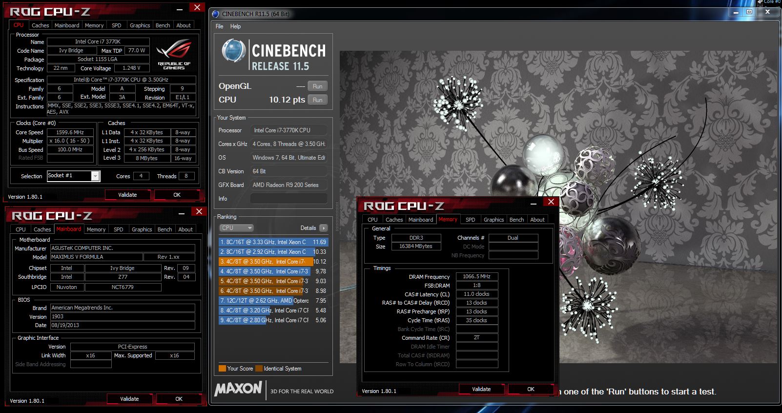Viewport: 782px width, 413px height.
Task: Select About tab in Memory window
Action: click(537, 220)
